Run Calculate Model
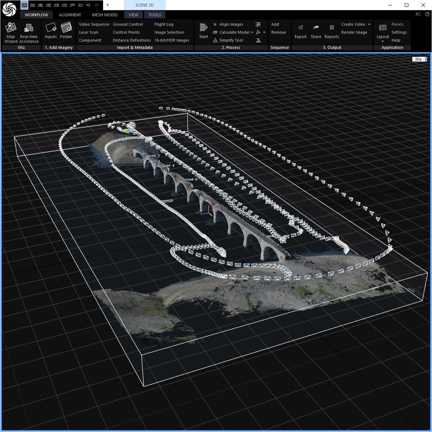Screen dimensions: 432x432 (x=231, y=32)
